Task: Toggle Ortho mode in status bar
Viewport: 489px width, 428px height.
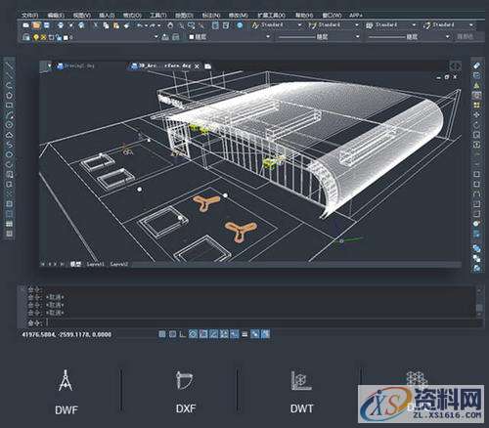Action: tap(183, 334)
